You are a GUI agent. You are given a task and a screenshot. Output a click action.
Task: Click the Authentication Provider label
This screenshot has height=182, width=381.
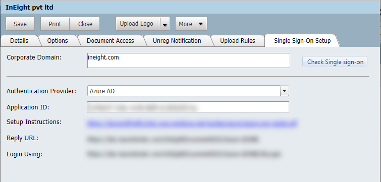point(41,91)
